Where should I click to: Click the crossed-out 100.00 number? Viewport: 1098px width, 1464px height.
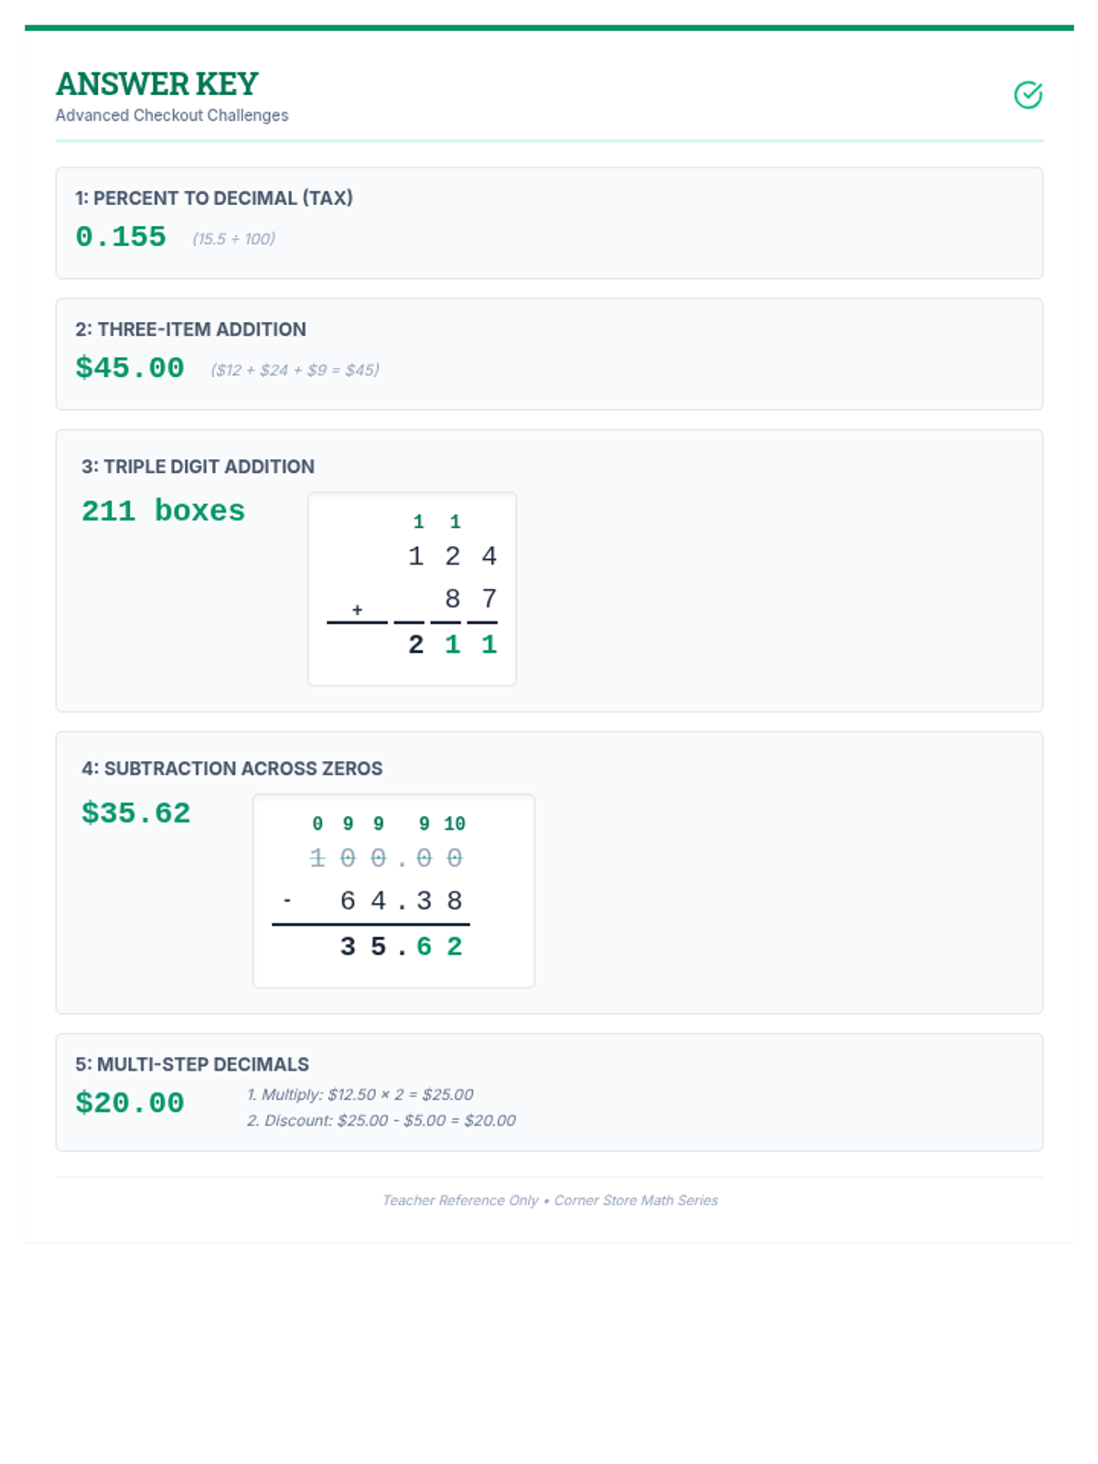point(385,858)
